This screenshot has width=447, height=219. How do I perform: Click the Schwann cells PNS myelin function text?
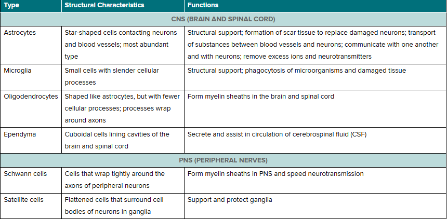coord(275,174)
